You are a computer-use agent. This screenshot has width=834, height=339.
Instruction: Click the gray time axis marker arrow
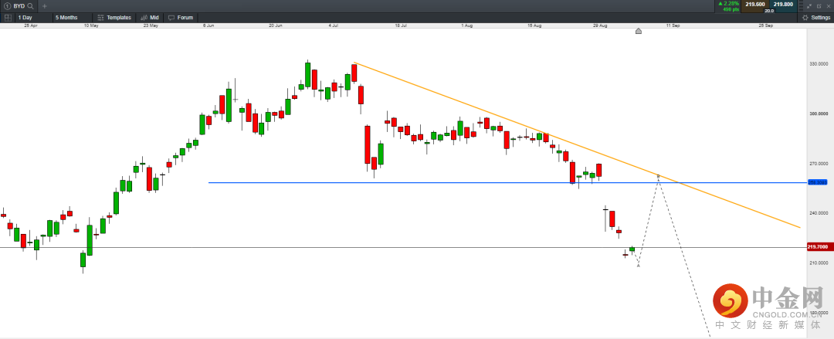pyautogui.click(x=639, y=32)
